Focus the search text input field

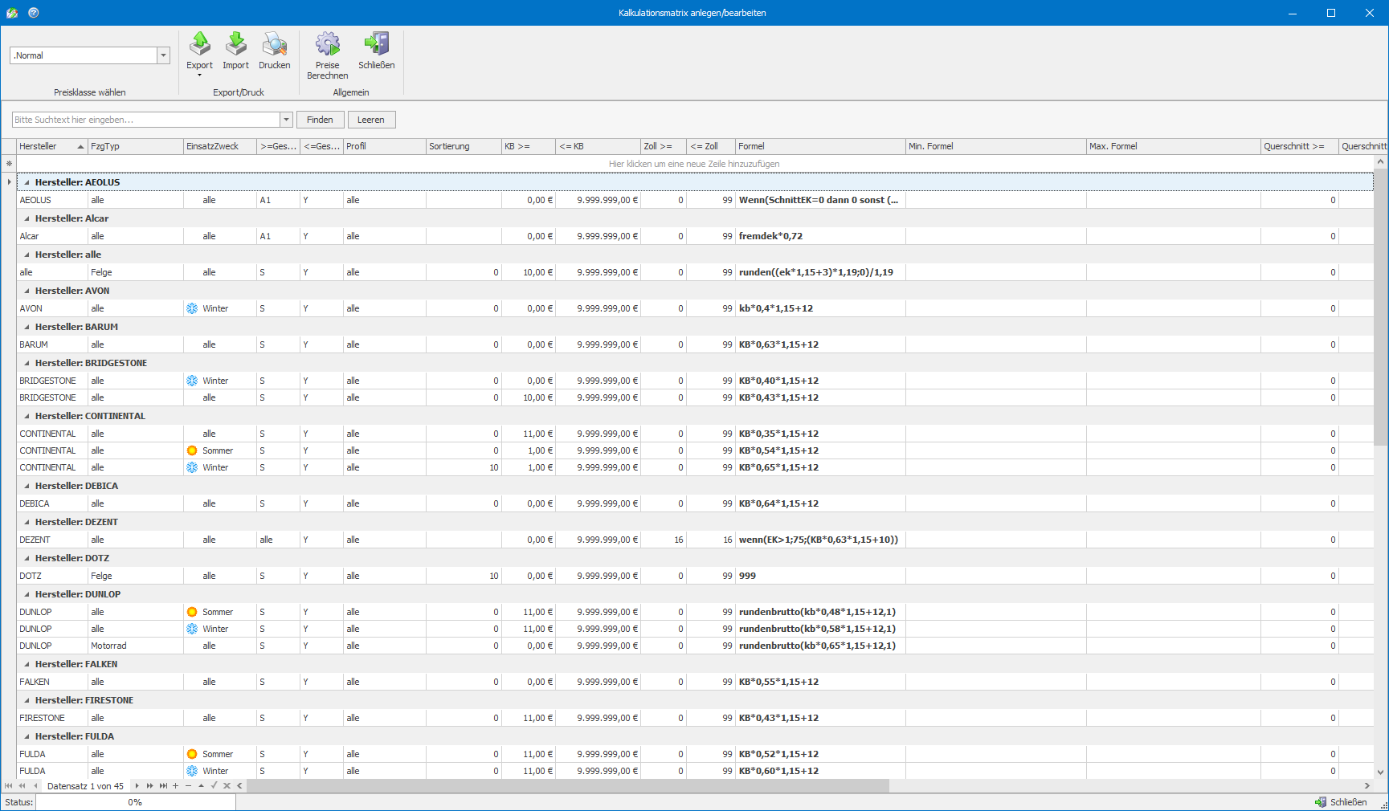(145, 120)
